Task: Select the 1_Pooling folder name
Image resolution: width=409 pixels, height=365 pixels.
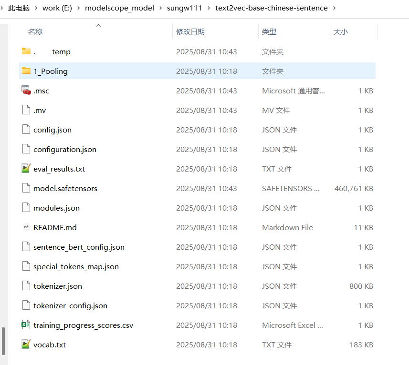Action: click(51, 71)
